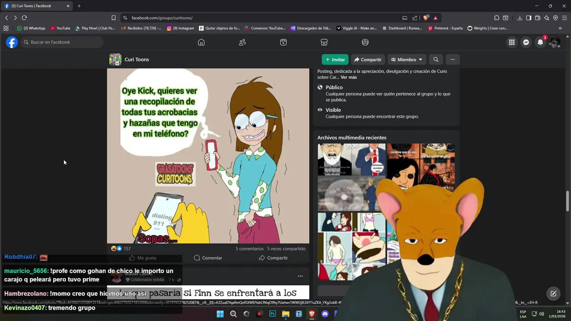Open the Facebook logo home link
571x321 pixels.
click(x=12, y=42)
